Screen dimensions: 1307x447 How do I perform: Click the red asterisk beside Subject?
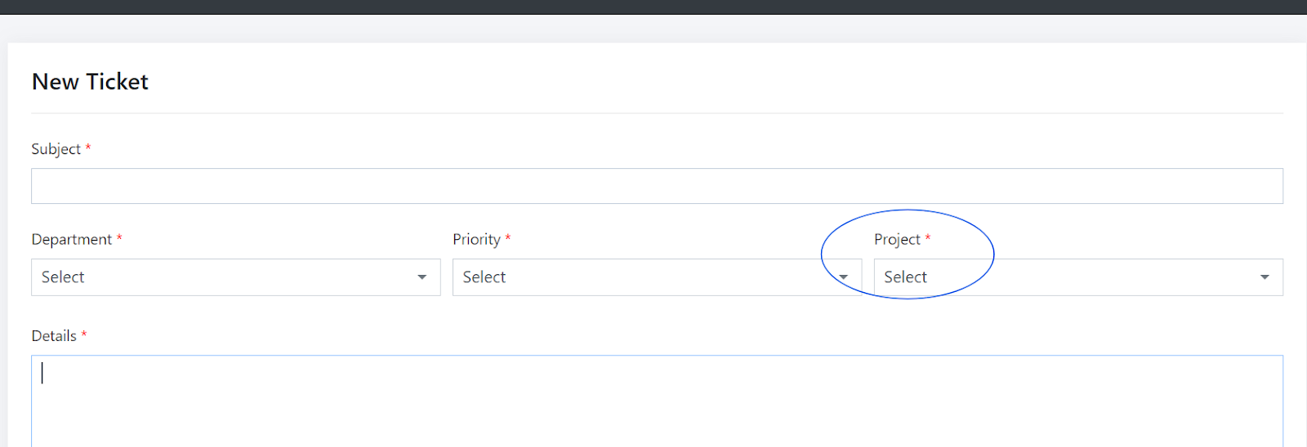click(x=88, y=148)
